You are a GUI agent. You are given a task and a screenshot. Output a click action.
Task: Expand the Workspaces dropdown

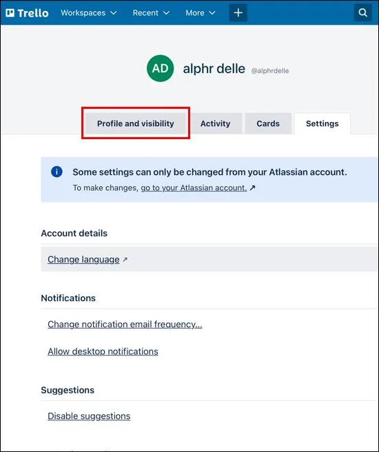[x=88, y=12]
